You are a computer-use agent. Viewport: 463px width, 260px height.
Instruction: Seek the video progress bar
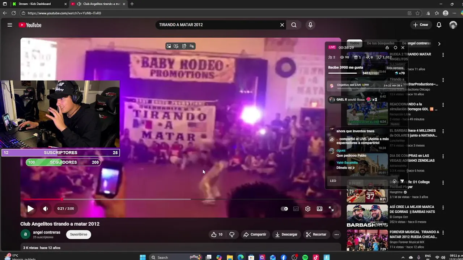pyautogui.click(x=181, y=199)
